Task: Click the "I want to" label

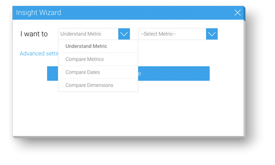Action: tap(34, 34)
